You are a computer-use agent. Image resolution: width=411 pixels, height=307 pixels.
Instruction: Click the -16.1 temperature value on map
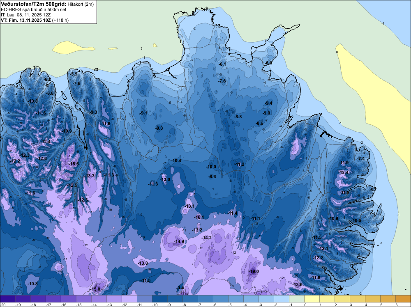199,217
